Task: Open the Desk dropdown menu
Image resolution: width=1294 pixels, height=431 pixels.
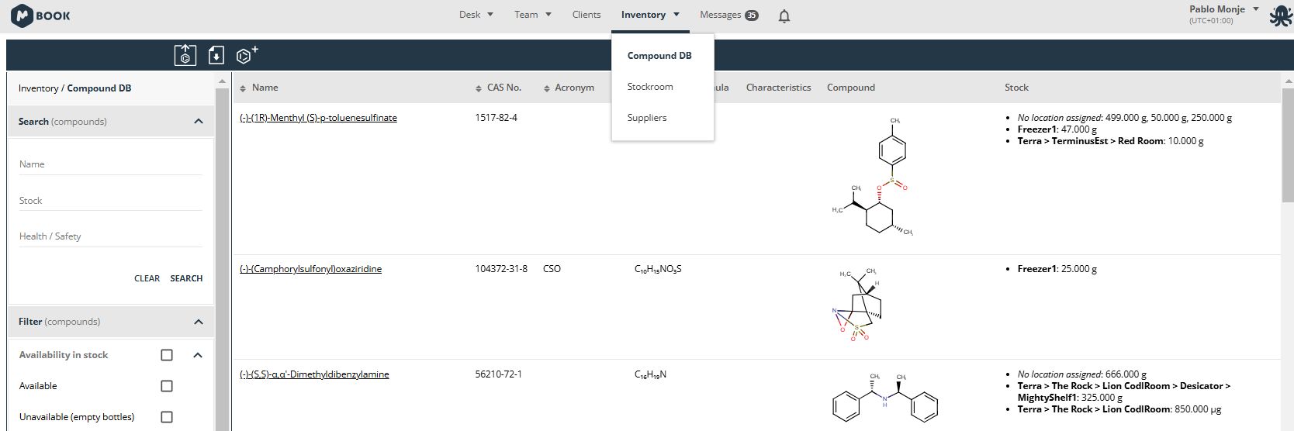Action: pos(476,15)
